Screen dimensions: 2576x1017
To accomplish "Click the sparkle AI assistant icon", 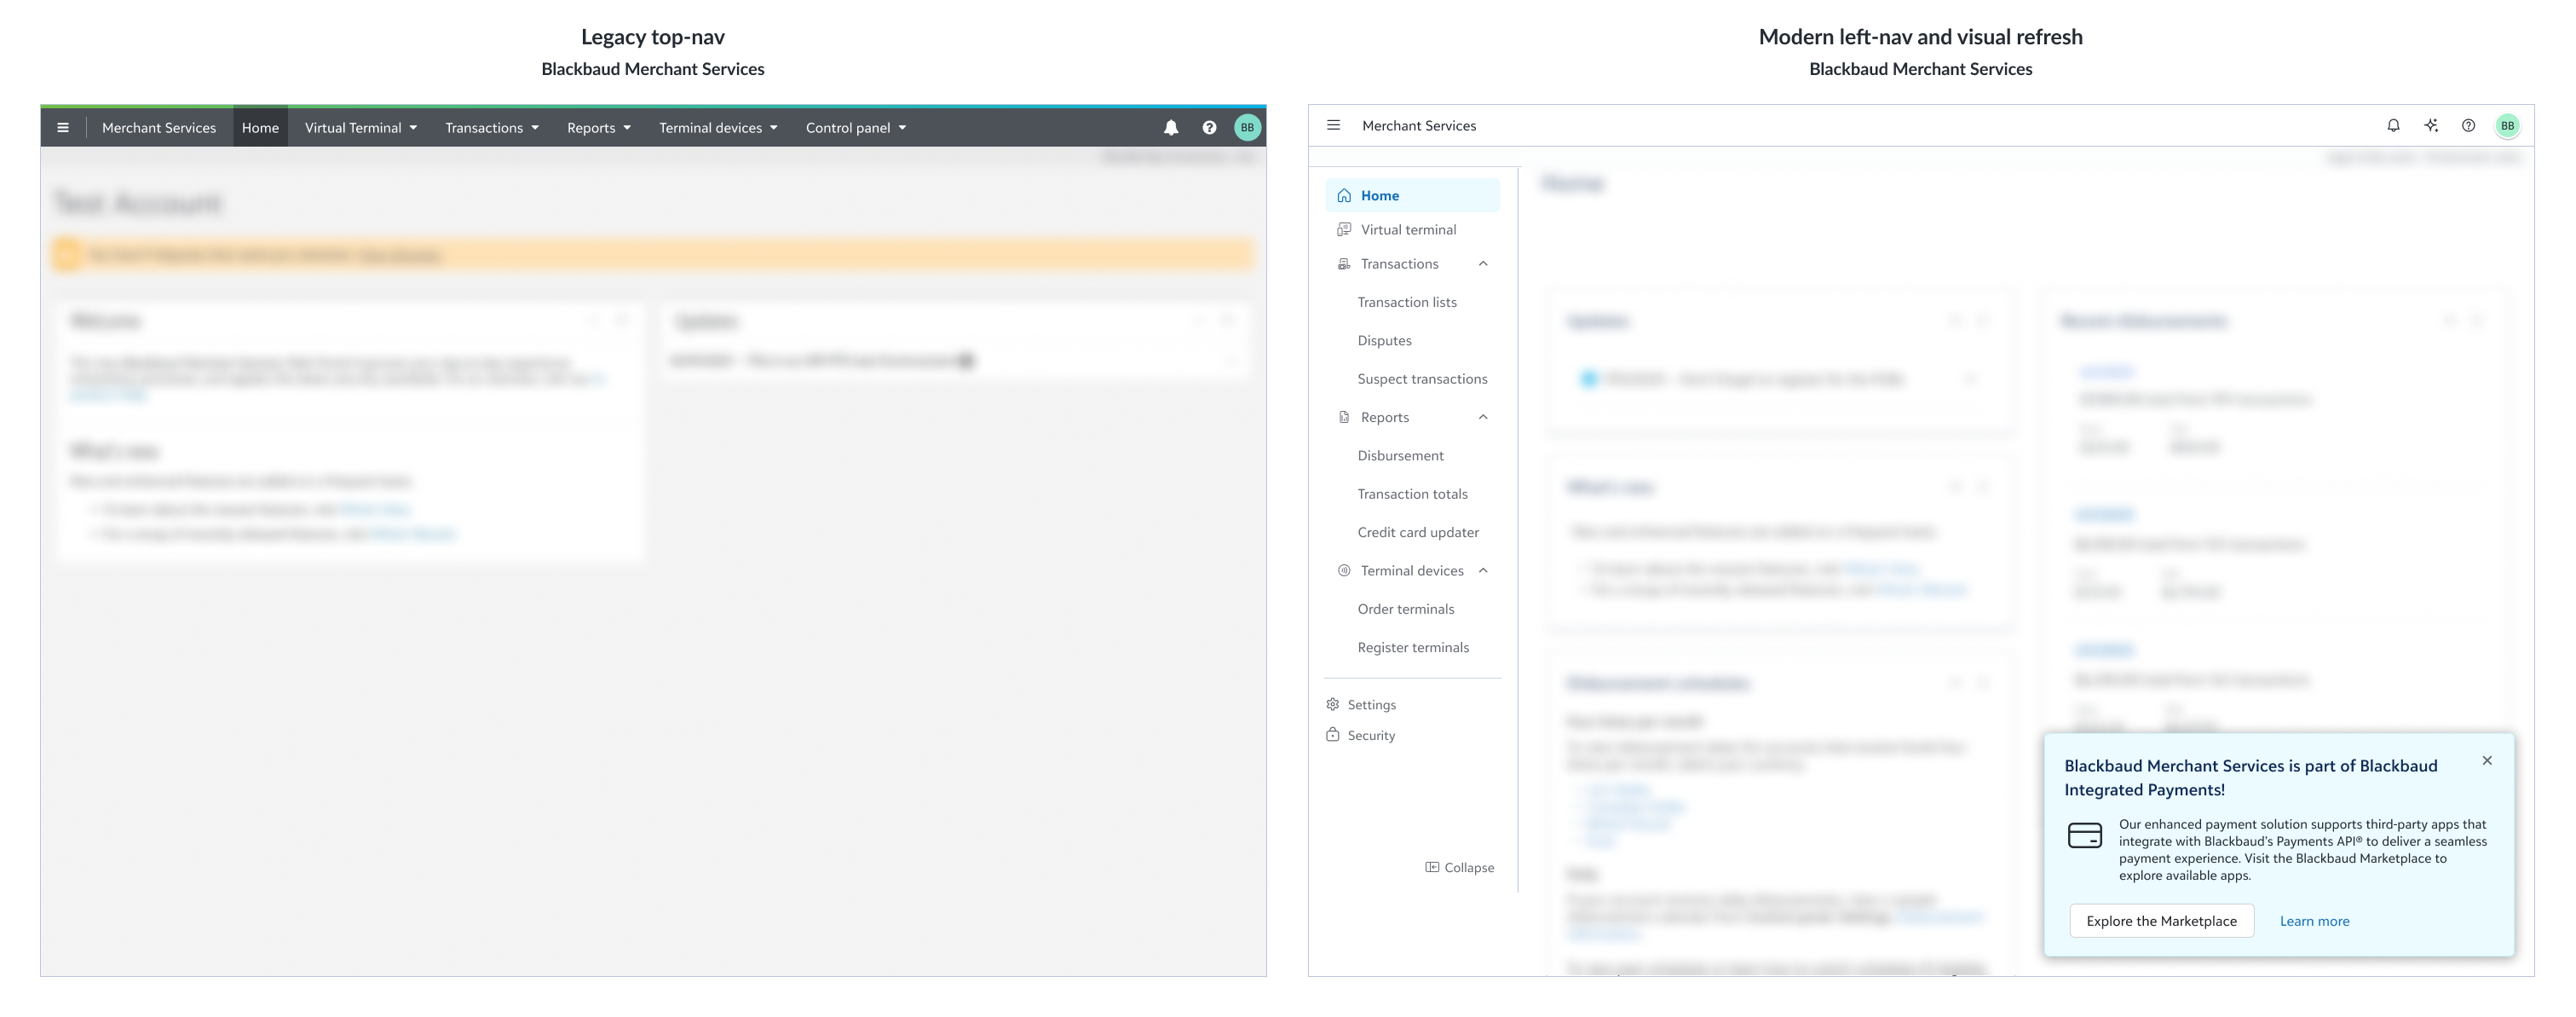I will pos(2431,125).
